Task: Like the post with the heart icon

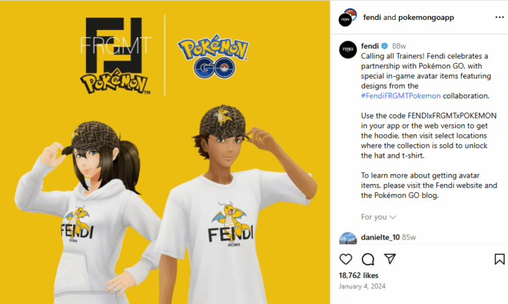Action: click(345, 259)
